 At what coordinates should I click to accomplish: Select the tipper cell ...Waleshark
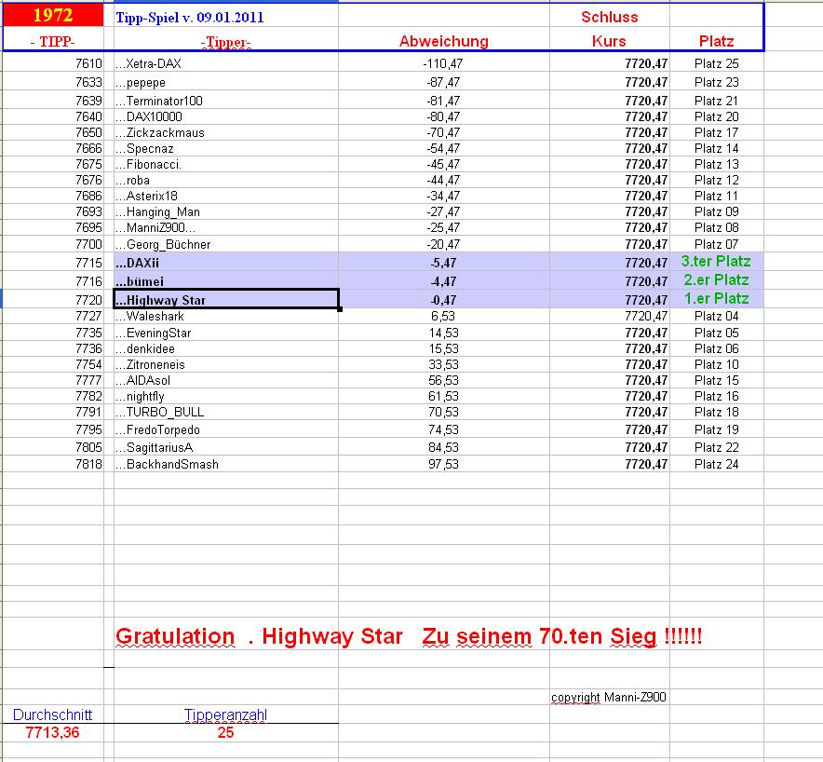click(226, 316)
